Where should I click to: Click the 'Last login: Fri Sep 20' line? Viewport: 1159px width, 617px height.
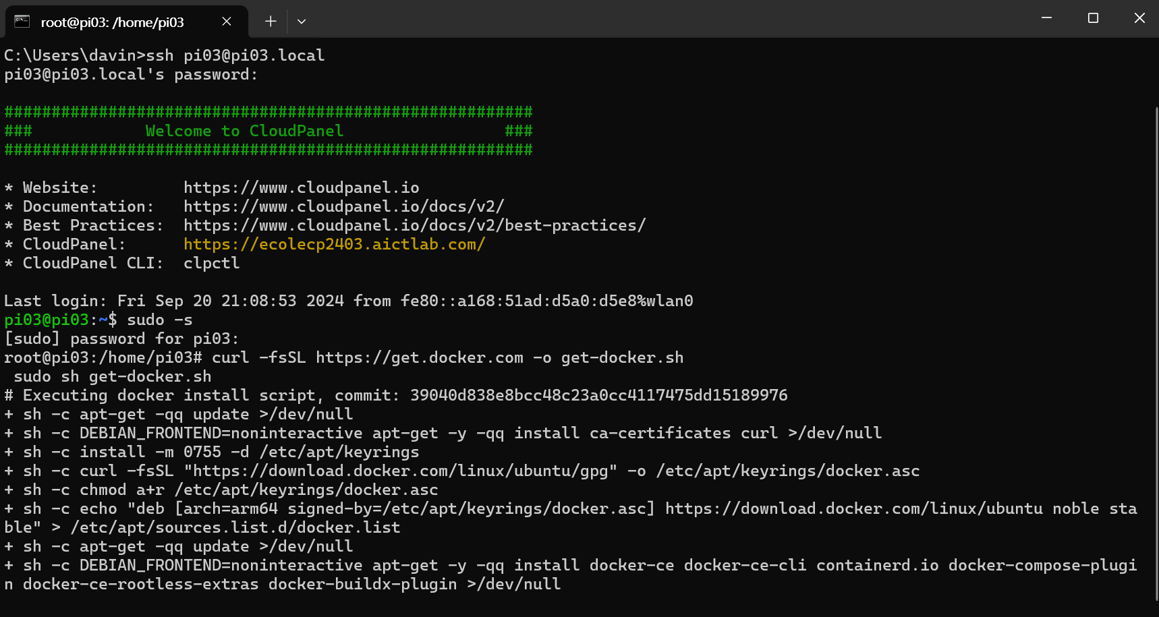(349, 301)
